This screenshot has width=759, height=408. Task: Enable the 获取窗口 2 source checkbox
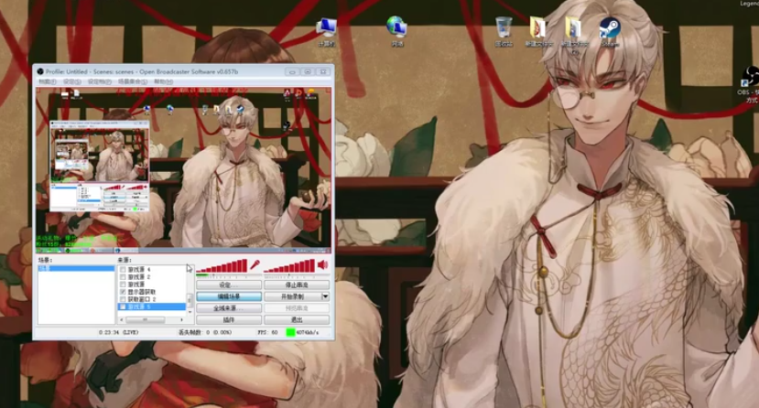click(x=123, y=299)
